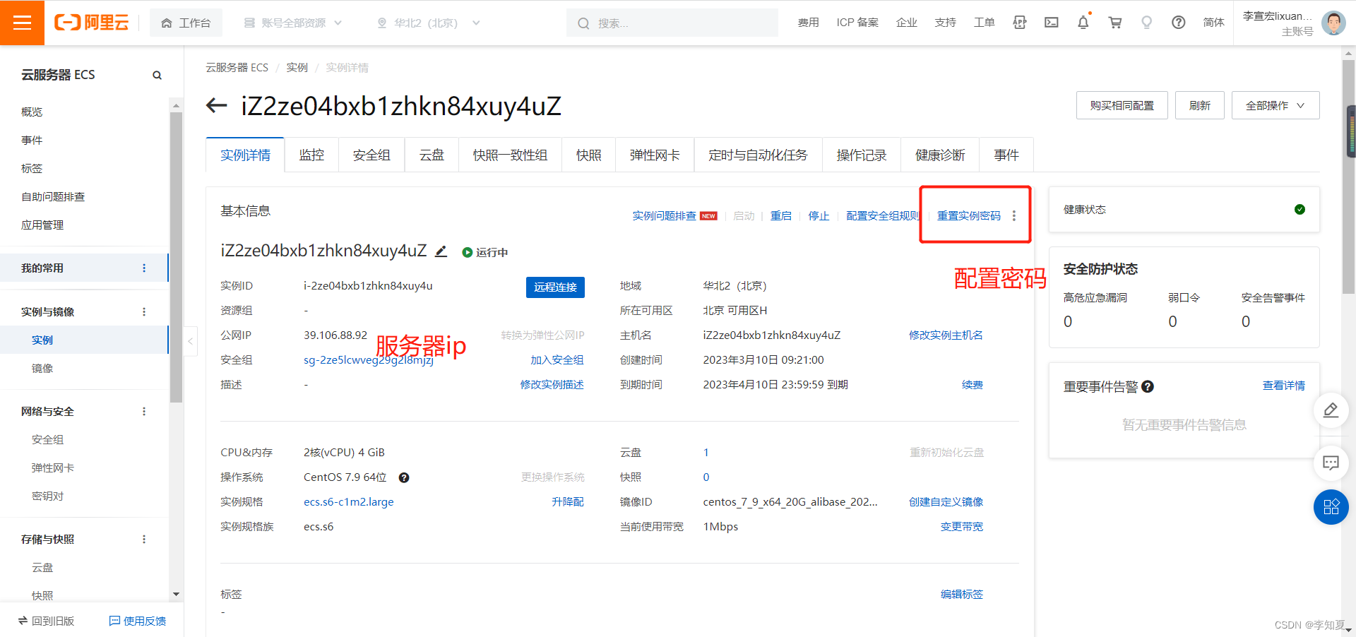The width and height of the screenshot is (1356, 637).
Task: Switch to the 云盘 tab
Action: pyautogui.click(x=432, y=155)
